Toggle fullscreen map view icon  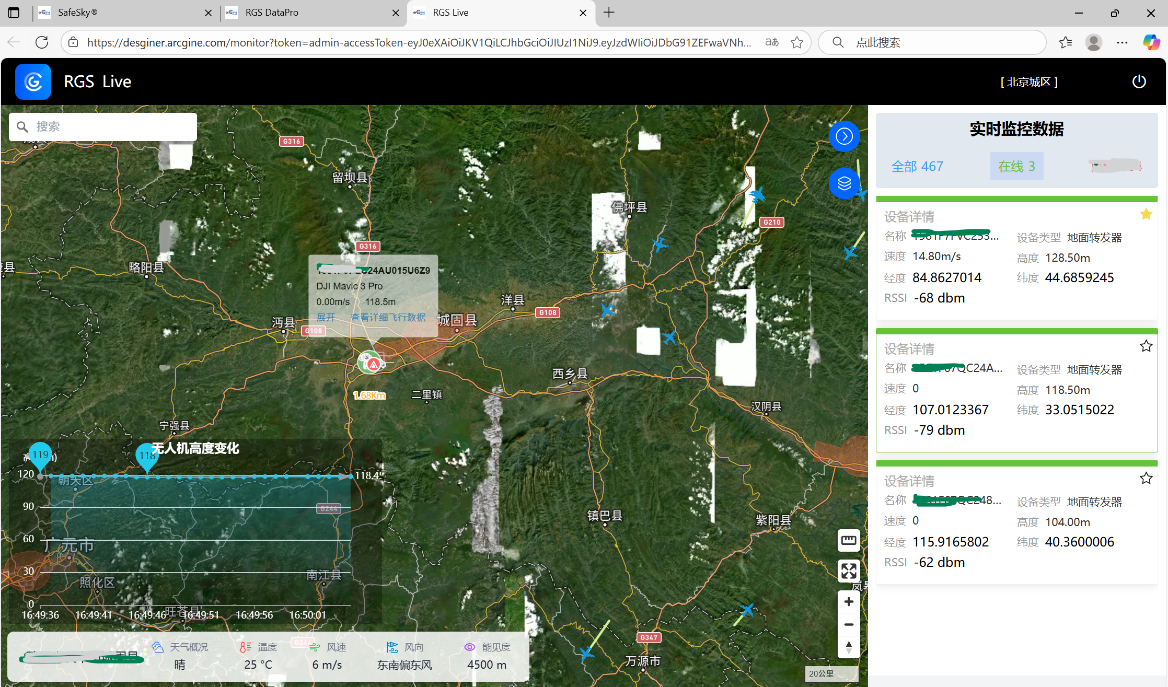pyautogui.click(x=848, y=570)
